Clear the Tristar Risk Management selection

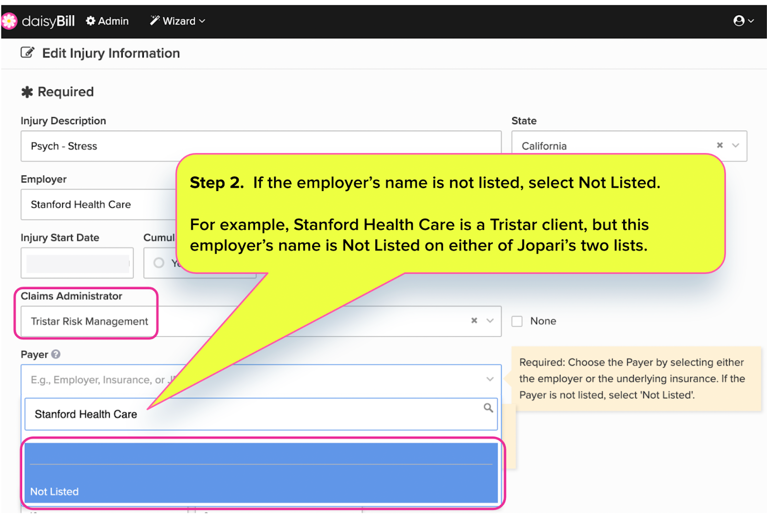474,320
